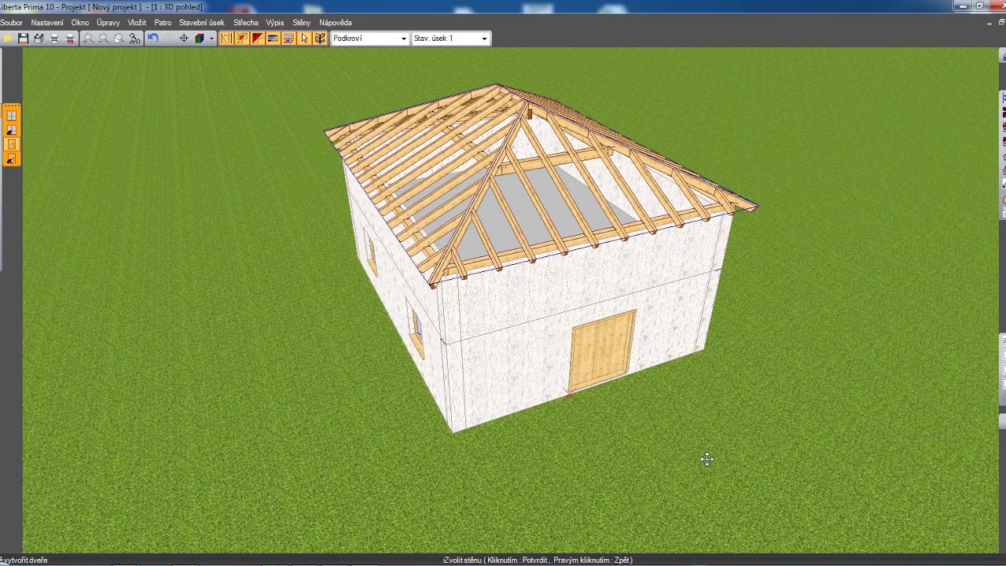Select the edit door tool
Screen dimensions: 1006x566
(11, 160)
